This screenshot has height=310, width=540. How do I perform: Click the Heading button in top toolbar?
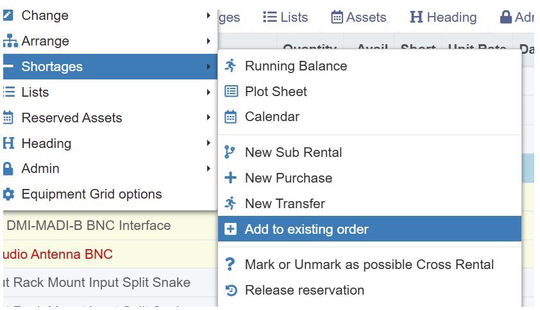tap(443, 17)
